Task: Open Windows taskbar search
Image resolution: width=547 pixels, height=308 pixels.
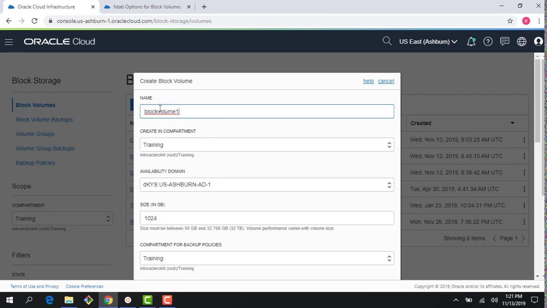Action: 29,300
